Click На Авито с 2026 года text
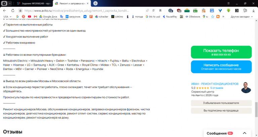 (x=205, y=95)
